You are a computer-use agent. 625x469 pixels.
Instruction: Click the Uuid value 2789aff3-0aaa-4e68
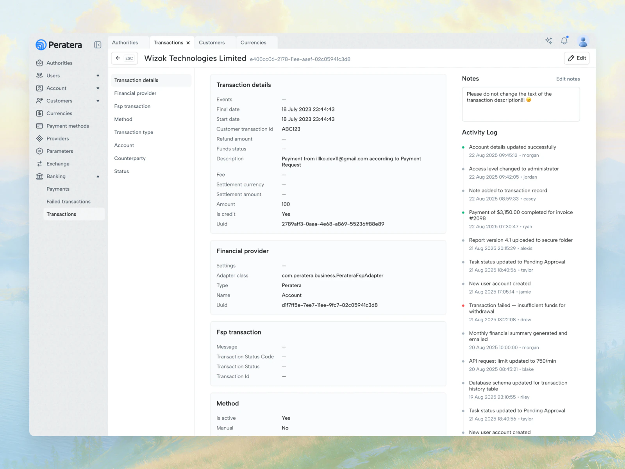(x=333, y=224)
